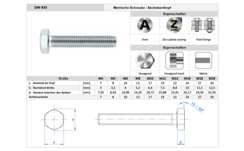This screenshot has height=151, width=244.
Task: Click the Plate fixings icon
Action: [x=203, y=26]
